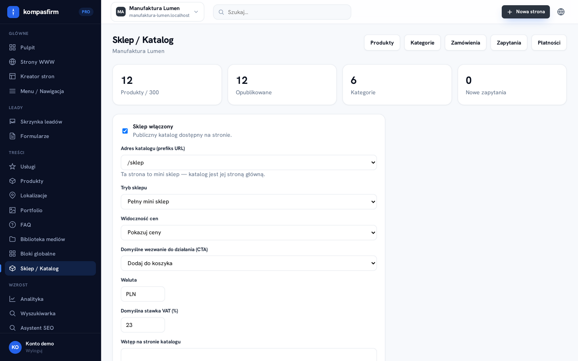Click the Domyślna stawka VAT input field

[x=143, y=325]
